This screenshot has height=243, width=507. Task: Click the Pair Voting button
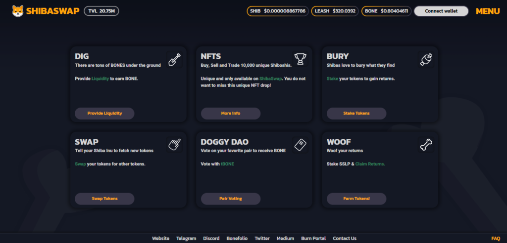[x=231, y=199]
